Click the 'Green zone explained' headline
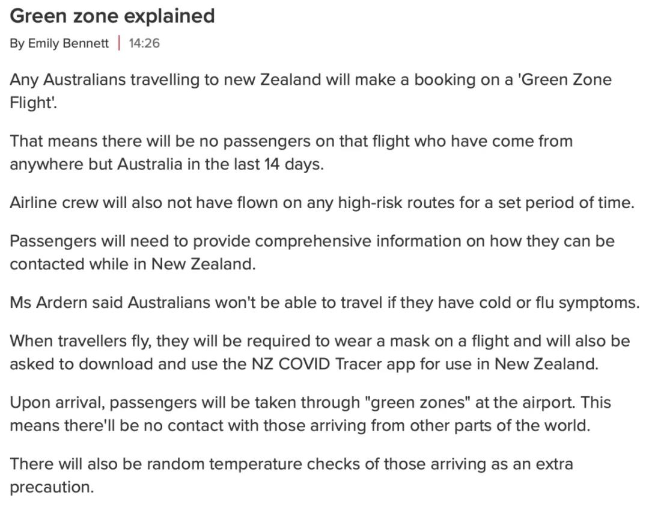 [112, 17]
